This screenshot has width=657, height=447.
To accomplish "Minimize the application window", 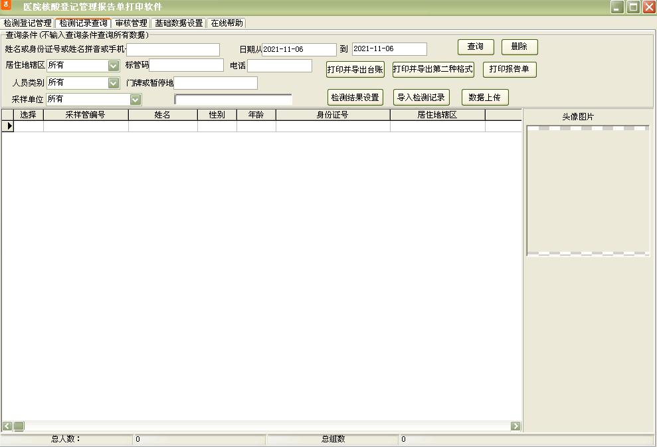I will coord(617,7).
